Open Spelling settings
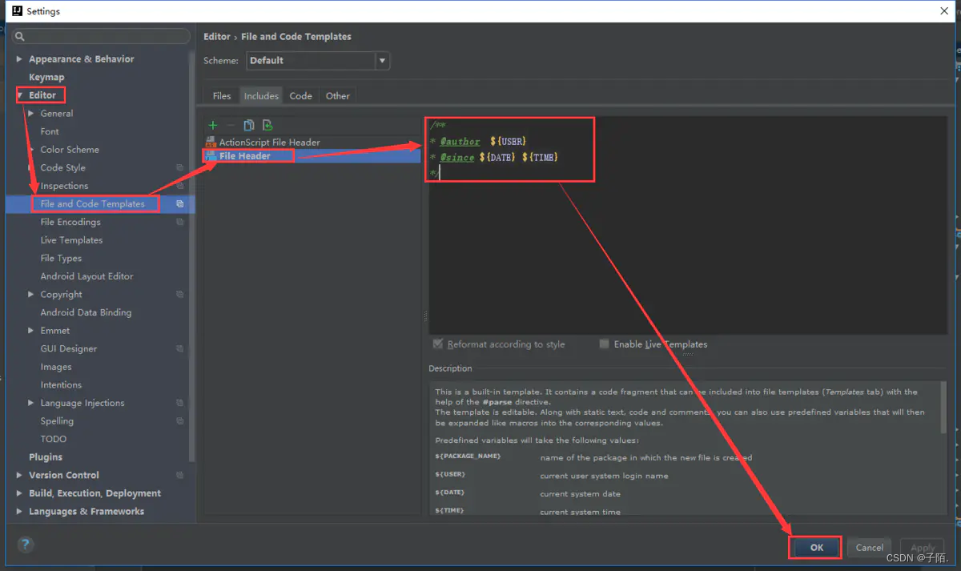This screenshot has height=571, width=961. 57,421
